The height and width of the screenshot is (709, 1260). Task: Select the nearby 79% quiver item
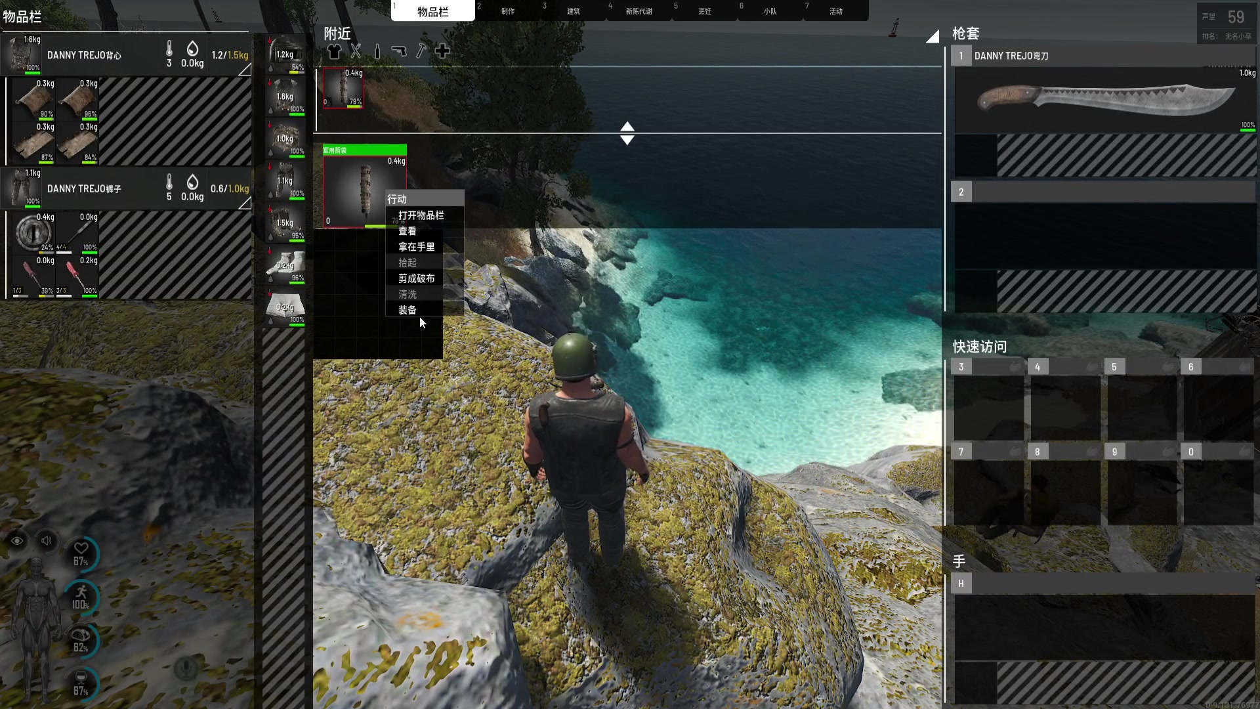tap(343, 88)
